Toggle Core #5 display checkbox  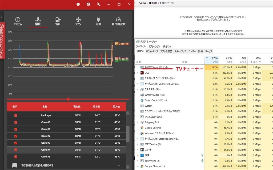pyautogui.click(x=16, y=157)
